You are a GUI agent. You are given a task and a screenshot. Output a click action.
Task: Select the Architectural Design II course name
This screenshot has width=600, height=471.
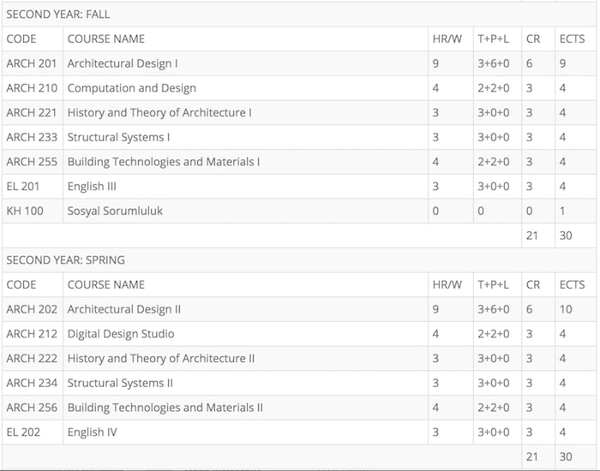(124, 309)
